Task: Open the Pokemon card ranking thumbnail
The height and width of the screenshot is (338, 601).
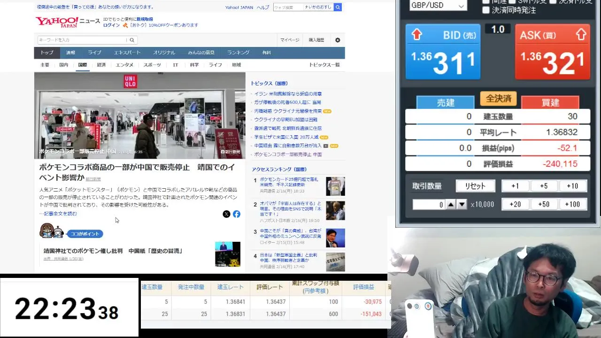Action: (335, 186)
